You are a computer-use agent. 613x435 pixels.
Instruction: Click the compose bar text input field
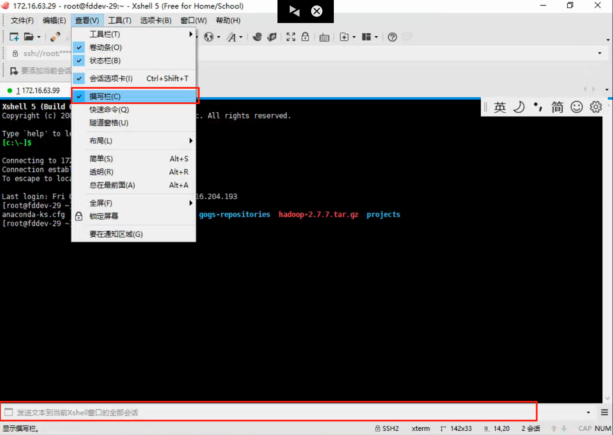(171, 412)
